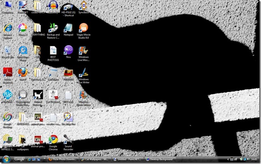Launch the Firefox shortcut
This screenshot has width=261, height=164.
[23, 74]
